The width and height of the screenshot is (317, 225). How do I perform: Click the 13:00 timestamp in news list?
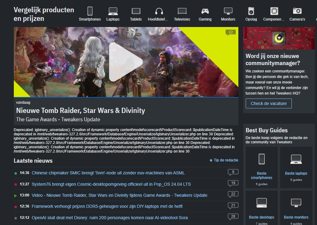point(25,195)
